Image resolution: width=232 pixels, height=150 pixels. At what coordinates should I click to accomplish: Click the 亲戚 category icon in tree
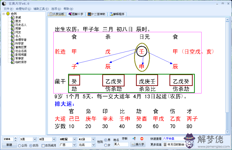pyautogui.click(x=12, y=17)
